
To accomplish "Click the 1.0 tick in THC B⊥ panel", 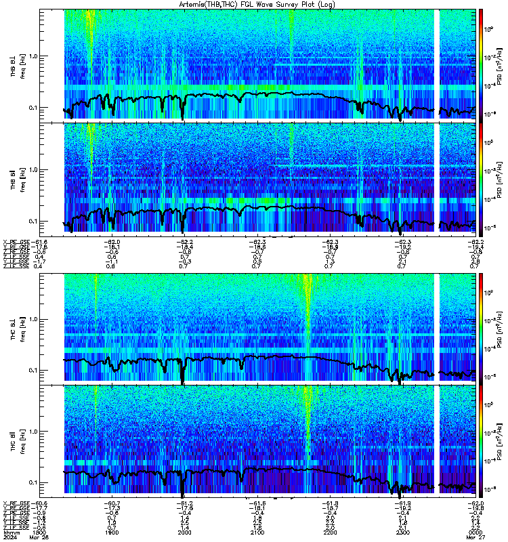I will click(x=33, y=319).
